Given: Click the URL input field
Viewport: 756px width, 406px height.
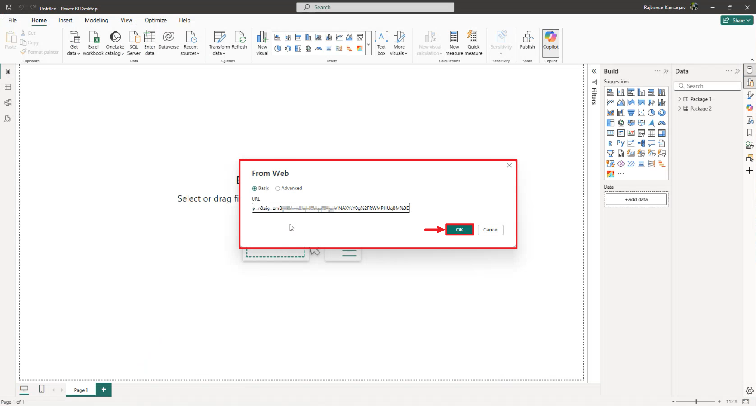Looking at the screenshot, I should (x=330, y=208).
